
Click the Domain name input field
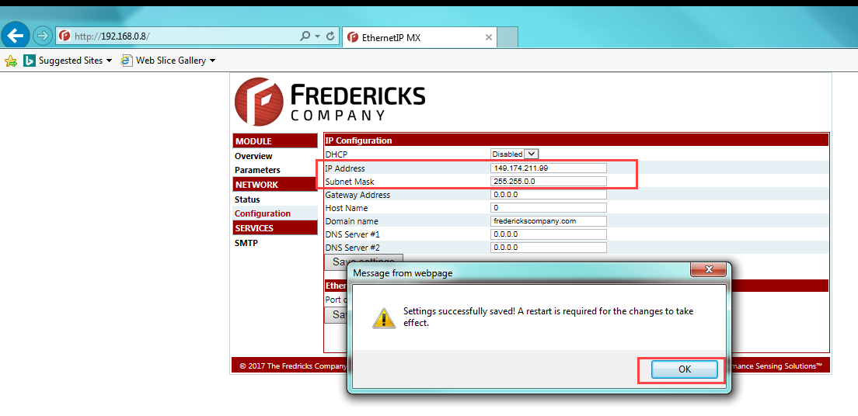549,221
